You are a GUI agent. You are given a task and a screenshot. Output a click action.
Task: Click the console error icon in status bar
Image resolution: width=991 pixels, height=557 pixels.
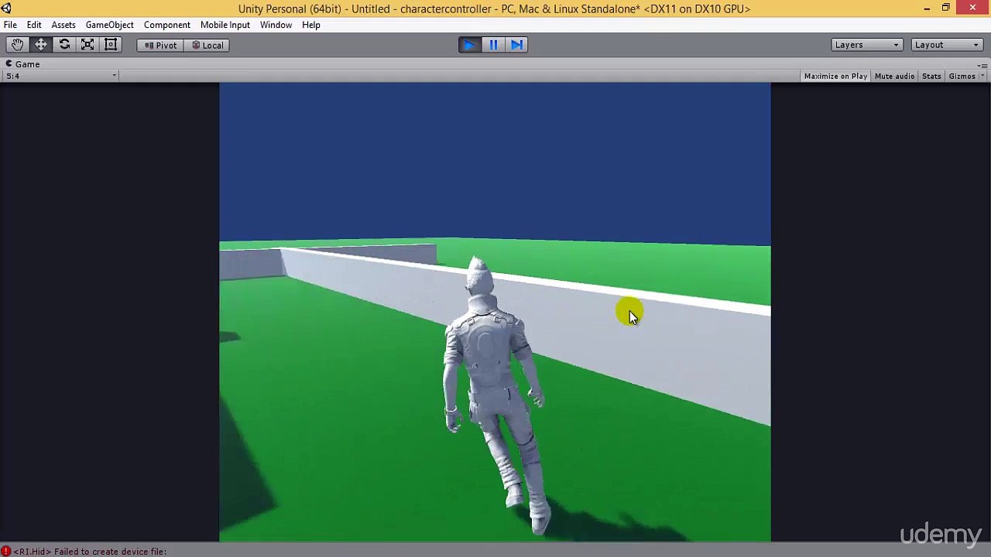tap(5, 551)
